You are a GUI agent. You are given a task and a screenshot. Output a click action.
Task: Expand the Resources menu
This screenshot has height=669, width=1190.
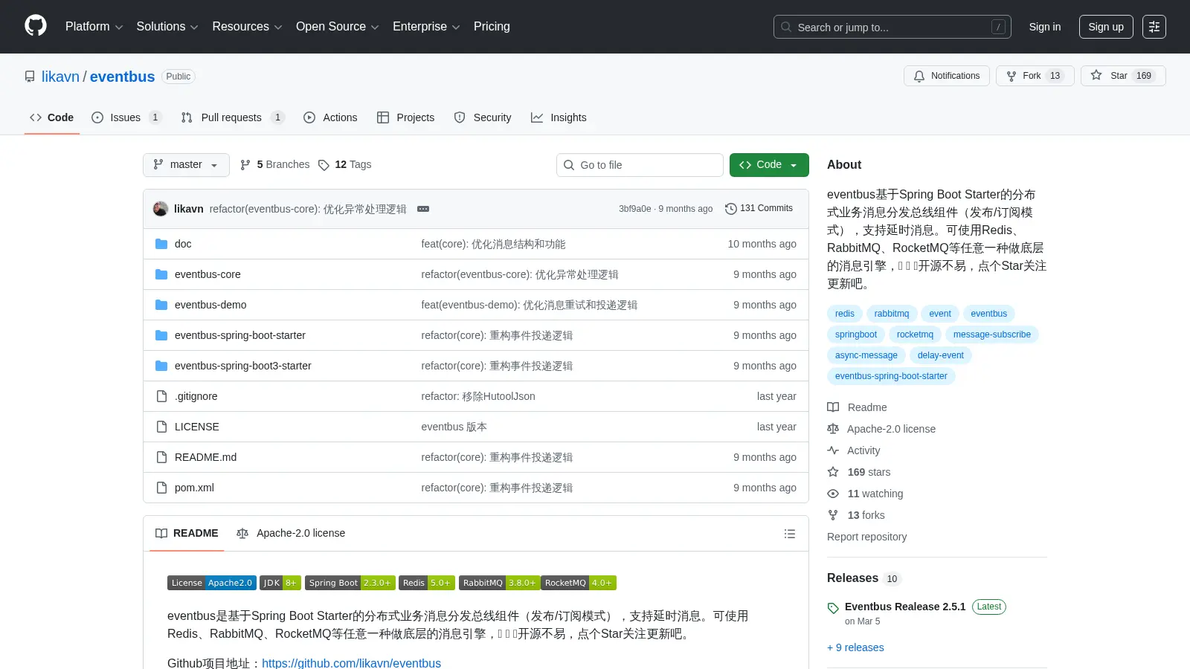(247, 27)
